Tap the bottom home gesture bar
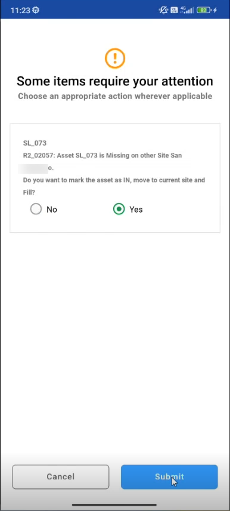Screen dimensions: 230x511 point(114,505)
